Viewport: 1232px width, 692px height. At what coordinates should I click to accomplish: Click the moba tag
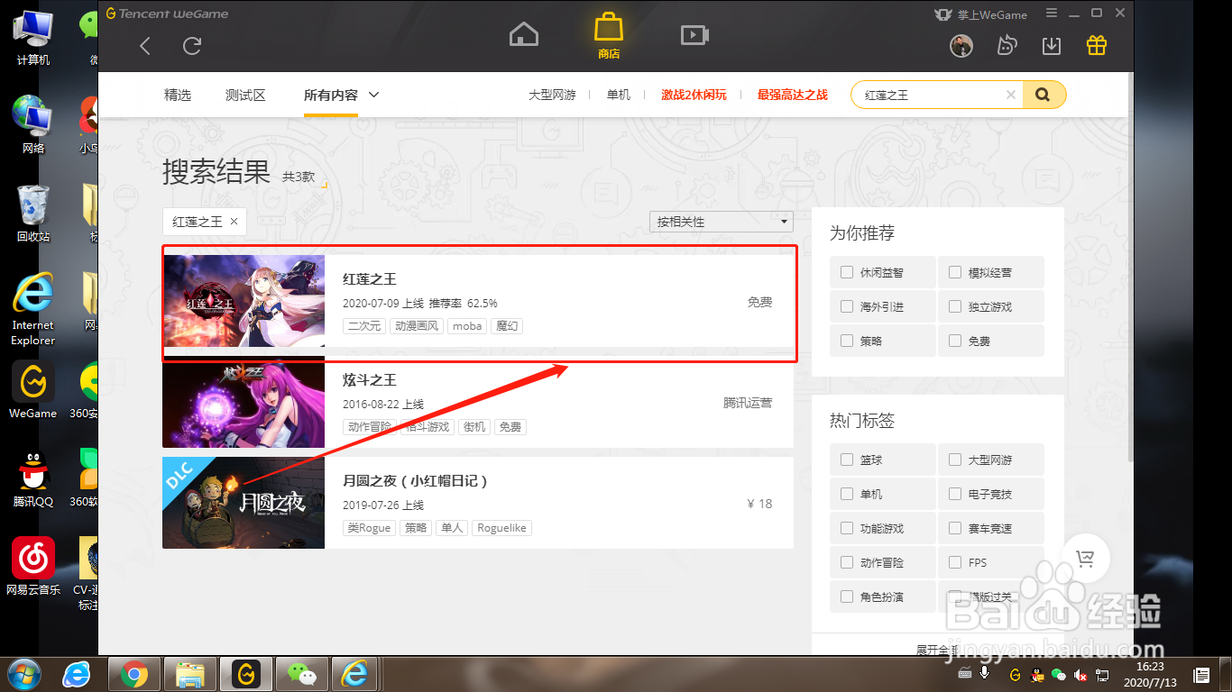[x=467, y=326]
